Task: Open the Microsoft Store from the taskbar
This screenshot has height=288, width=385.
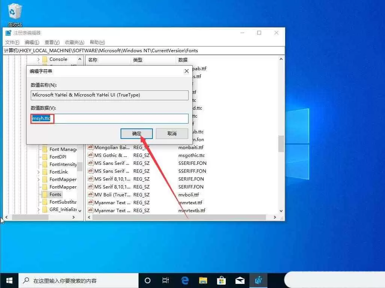Action: pyautogui.click(x=222, y=280)
